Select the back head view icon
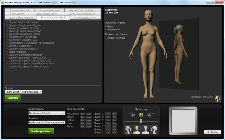The width and height of the screenshot is (225, 140). (145, 130)
